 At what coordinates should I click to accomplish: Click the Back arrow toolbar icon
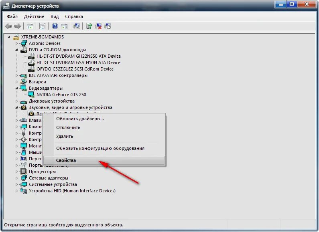[x=8, y=26]
